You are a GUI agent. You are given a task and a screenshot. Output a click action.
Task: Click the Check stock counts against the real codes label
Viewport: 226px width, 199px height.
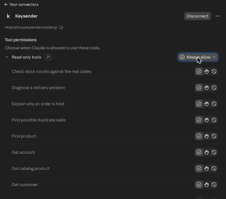[52, 71]
